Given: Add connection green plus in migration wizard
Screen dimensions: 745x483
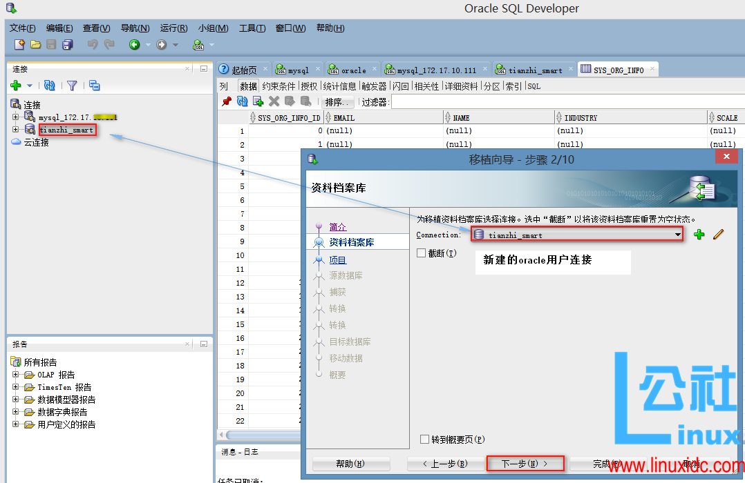Looking at the screenshot, I should coord(699,235).
